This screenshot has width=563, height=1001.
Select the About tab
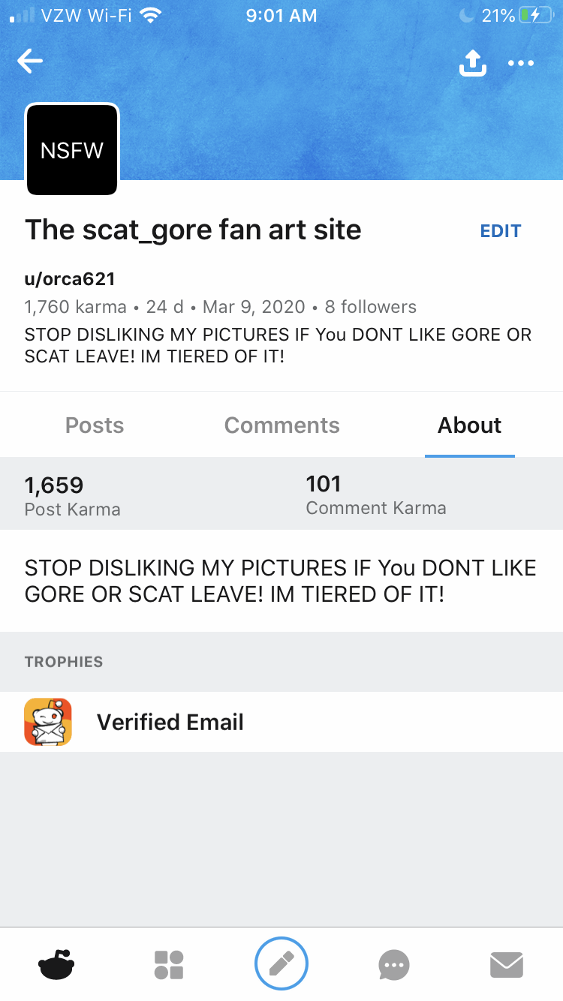[x=470, y=425]
